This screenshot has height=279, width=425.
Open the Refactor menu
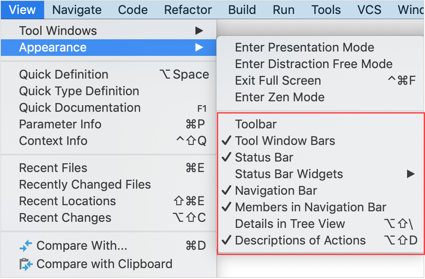point(188,10)
